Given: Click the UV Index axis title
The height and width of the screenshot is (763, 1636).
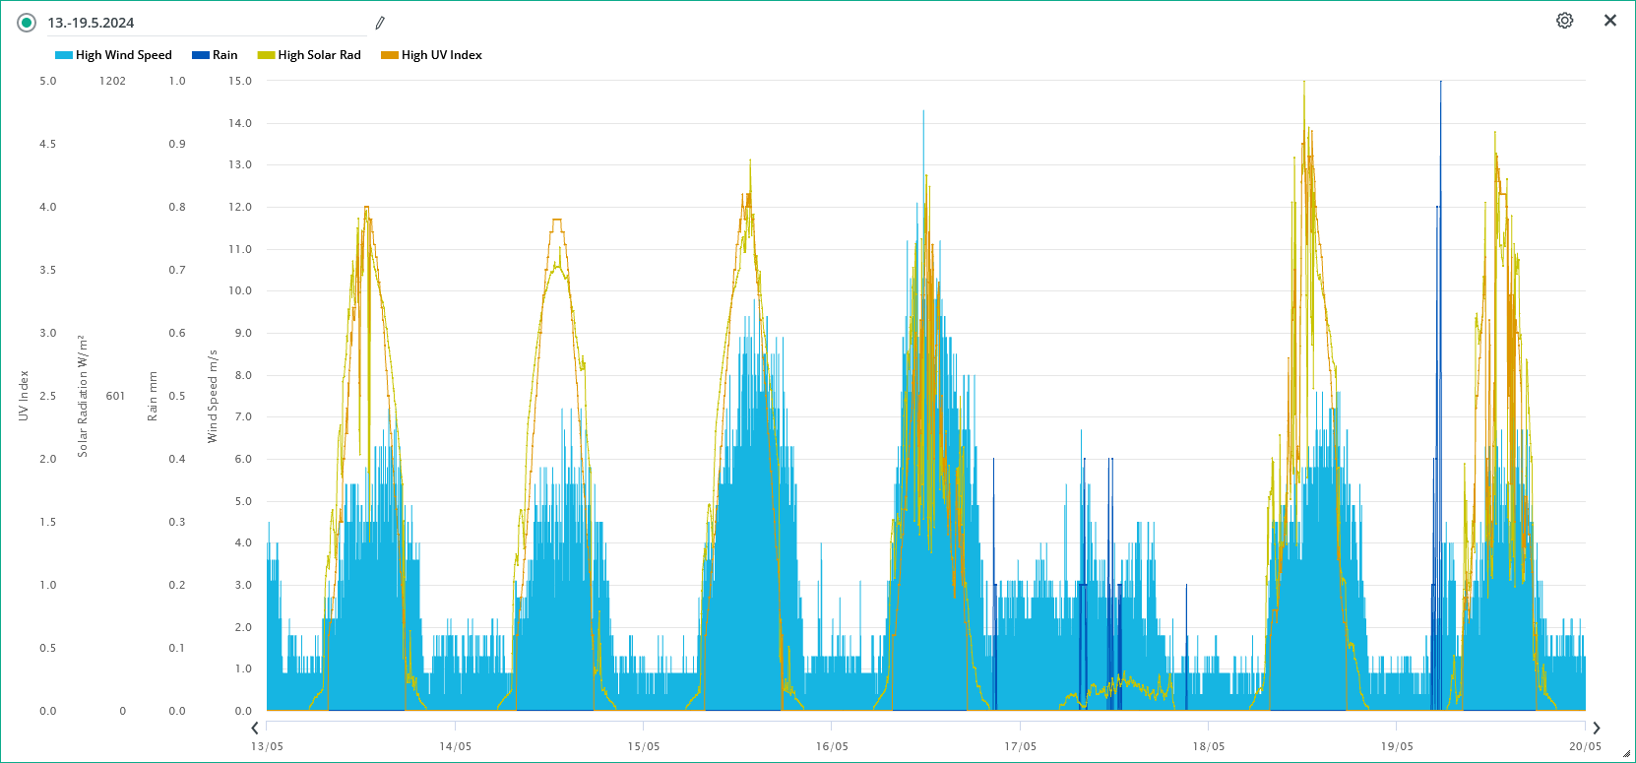Looking at the screenshot, I should coord(24,396).
